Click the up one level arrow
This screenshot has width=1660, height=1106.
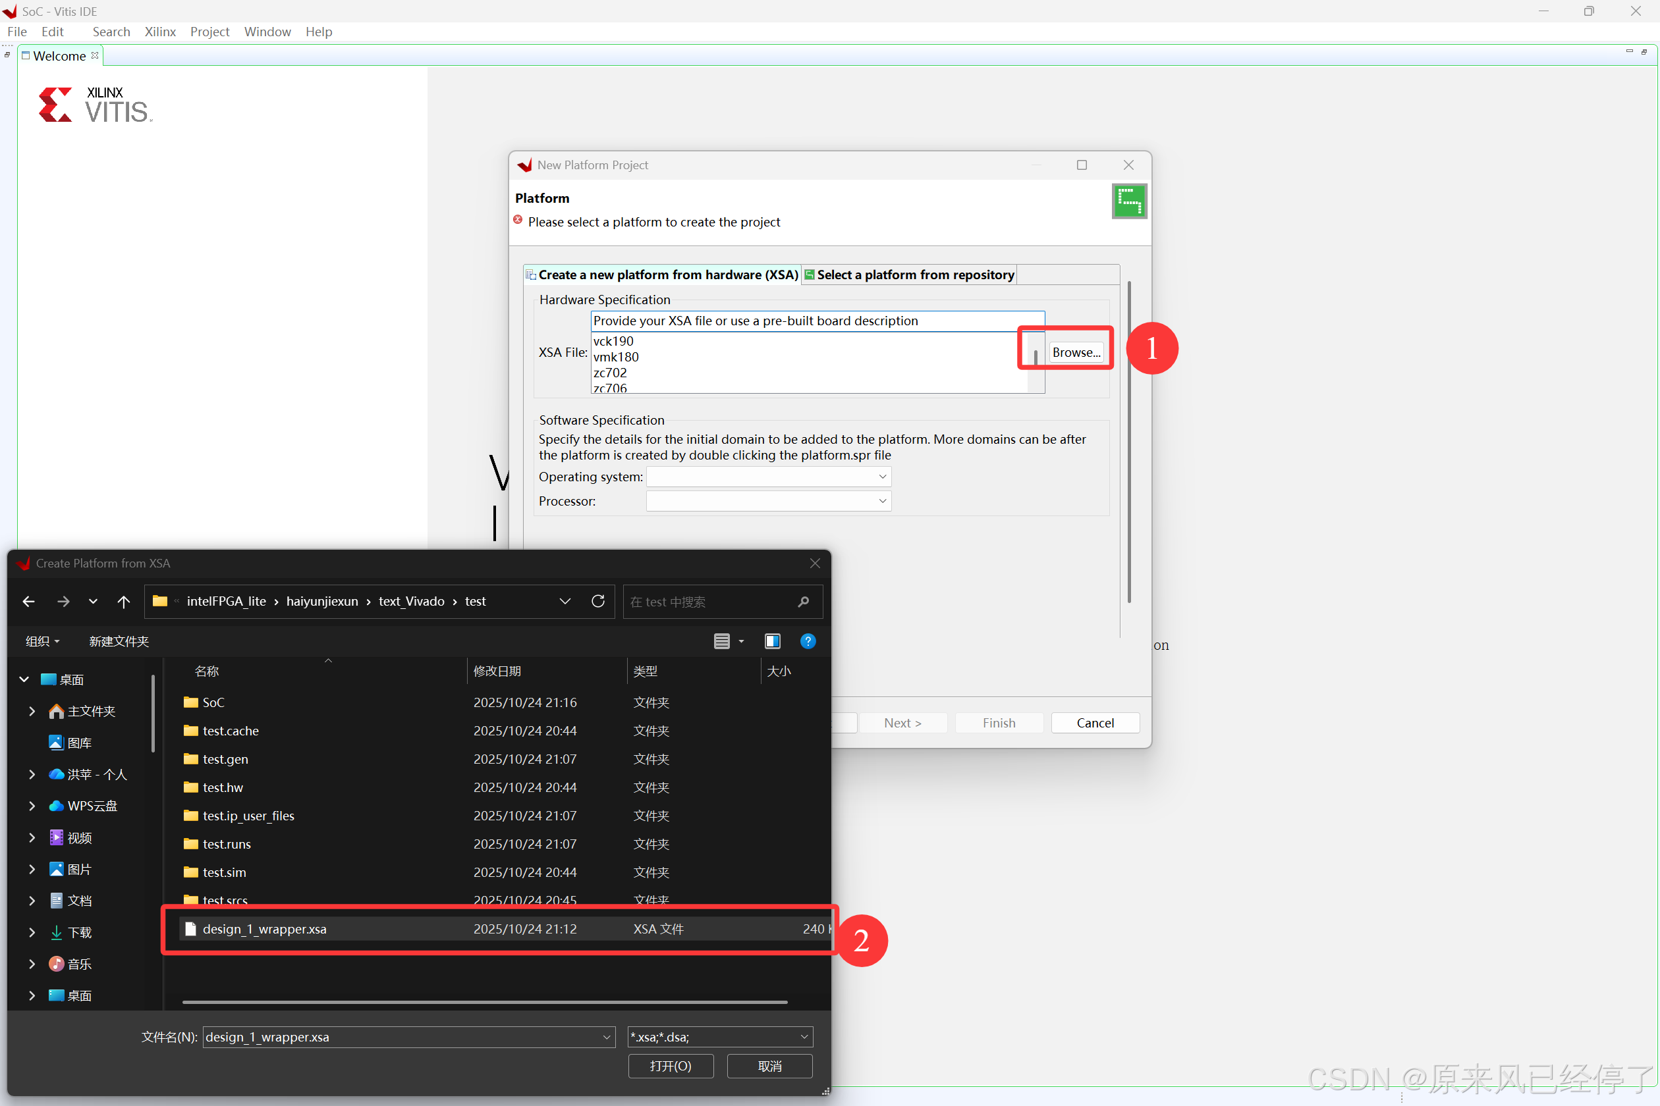click(124, 601)
